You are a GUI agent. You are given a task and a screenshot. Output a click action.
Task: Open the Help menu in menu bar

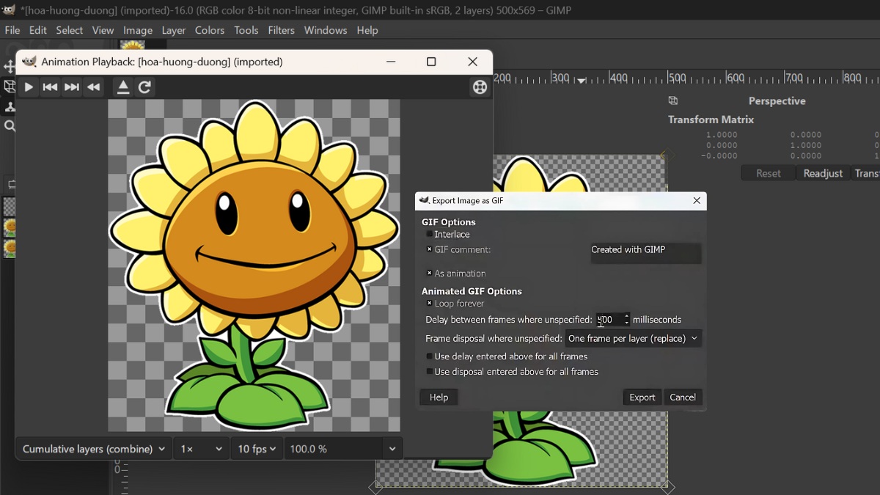pos(367,31)
